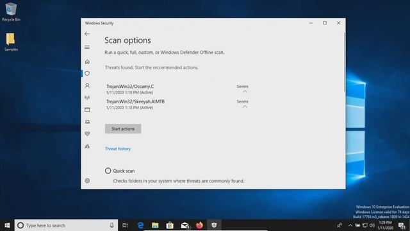Minimize the Windows Security window

[x=311, y=23]
